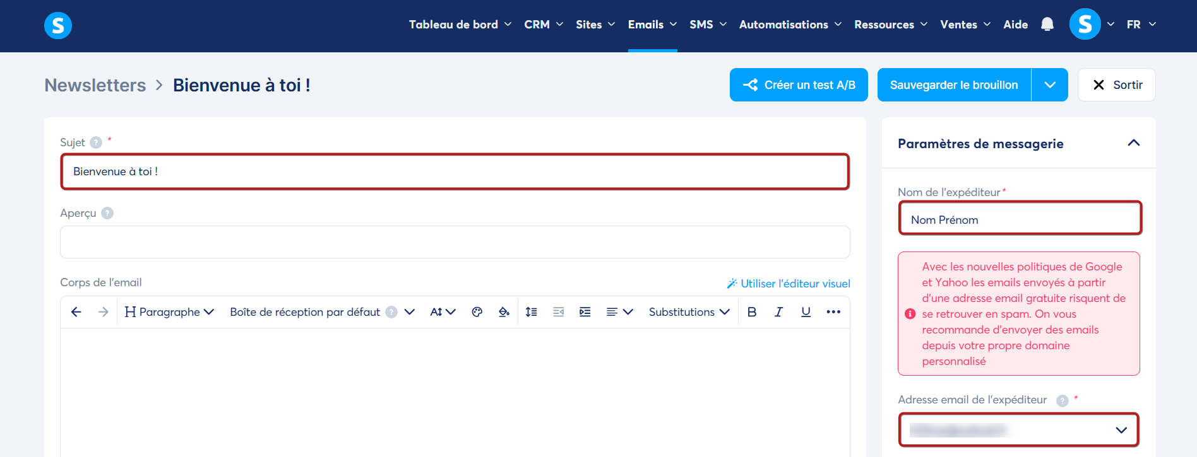Click the help icon beside Boîte de réception par défaut
1197x457 pixels.
[x=391, y=312]
